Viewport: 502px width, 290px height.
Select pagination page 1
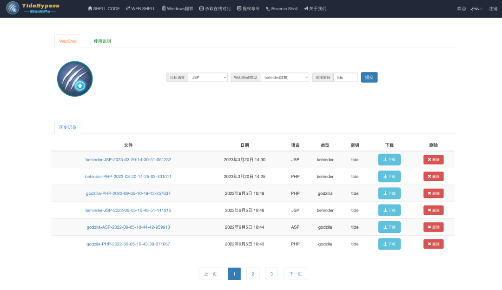(234, 274)
